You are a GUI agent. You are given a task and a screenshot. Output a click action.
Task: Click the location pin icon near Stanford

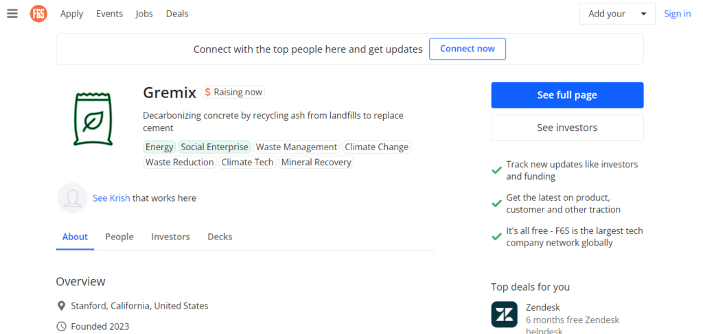coord(61,307)
